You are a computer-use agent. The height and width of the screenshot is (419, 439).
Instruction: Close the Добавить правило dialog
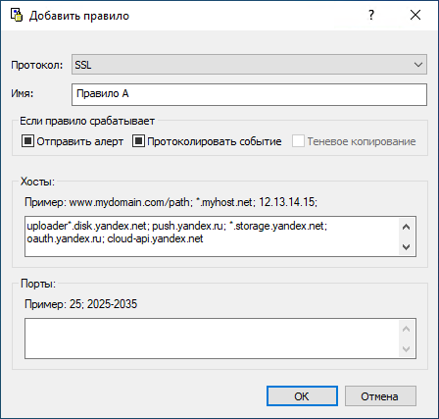point(415,15)
